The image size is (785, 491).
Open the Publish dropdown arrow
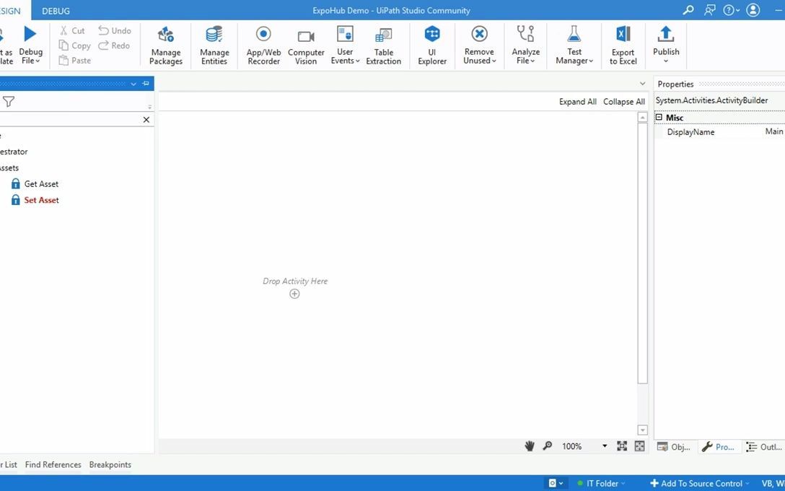pyautogui.click(x=666, y=61)
